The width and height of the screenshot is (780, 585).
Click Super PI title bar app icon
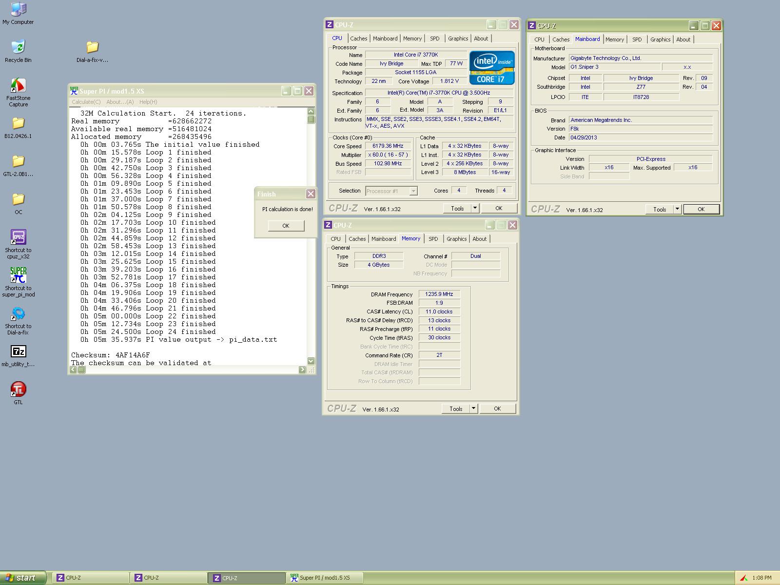(74, 91)
